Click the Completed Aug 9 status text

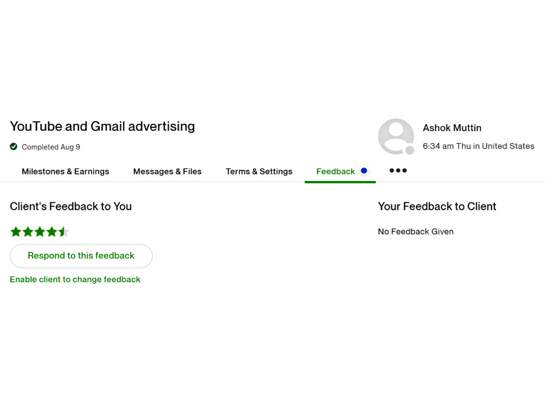pos(51,147)
